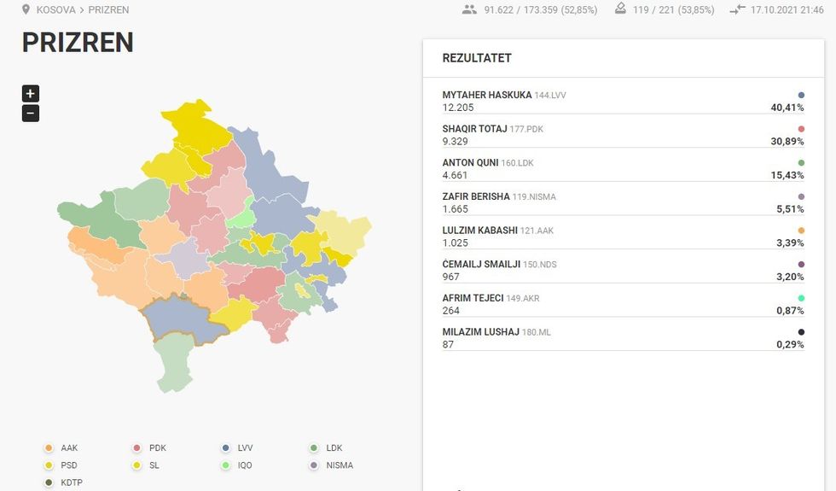Click the map zoom out minus button
Image resolution: width=836 pixels, height=491 pixels.
[30, 114]
